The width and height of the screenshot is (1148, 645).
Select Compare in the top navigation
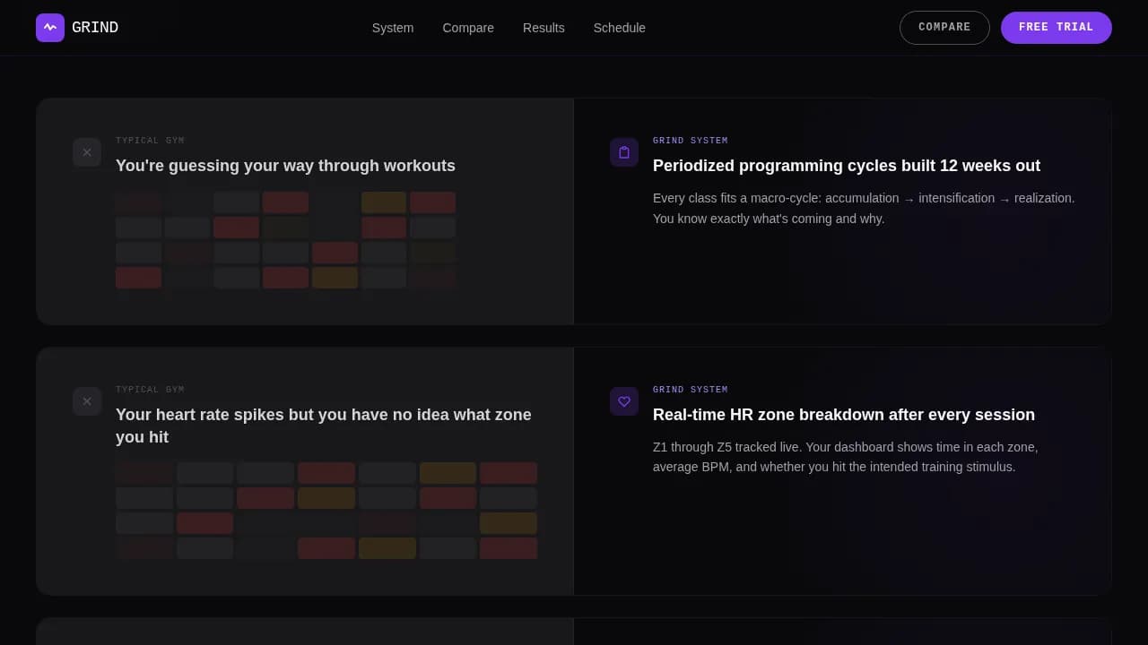point(468,28)
